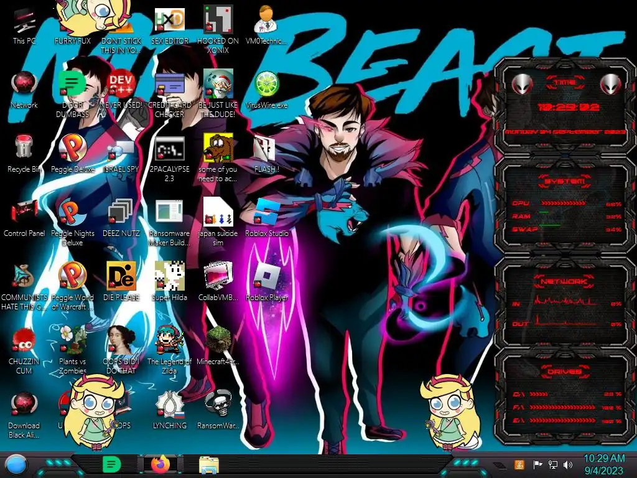Launch the NEVER USED! Dev C++ icon
Viewport: 637px width, 478px height.
(x=121, y=90)
